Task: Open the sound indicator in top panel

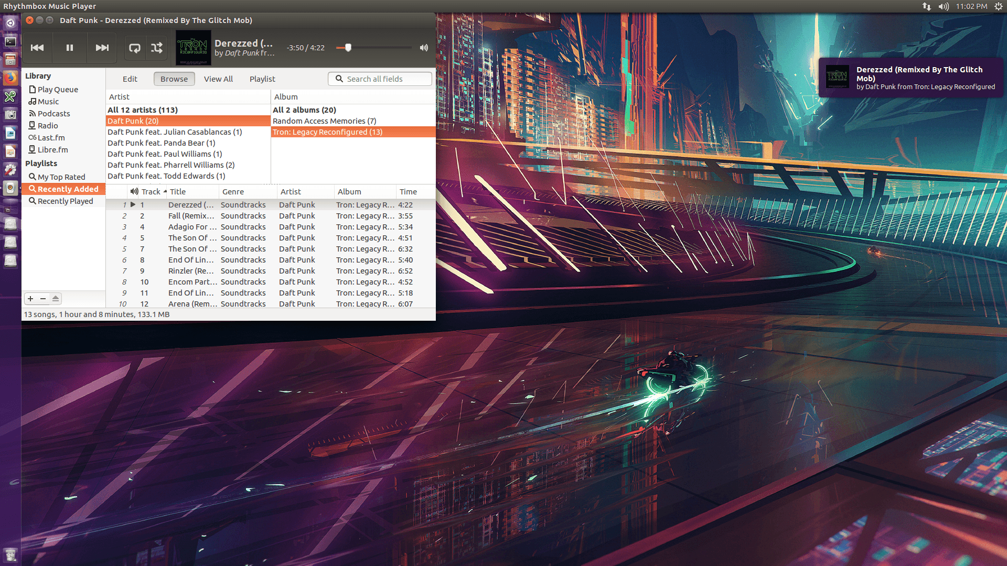Action: click(x=944, y=6)
